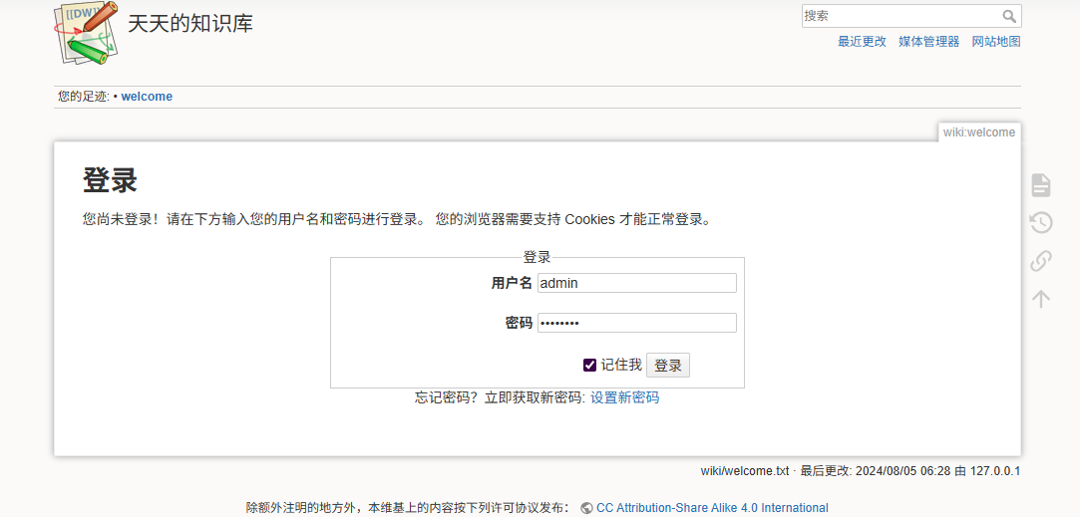This screenshot has height=517, width=1080.
Task: Click the DokuWiki logo image
Action: 86,33
